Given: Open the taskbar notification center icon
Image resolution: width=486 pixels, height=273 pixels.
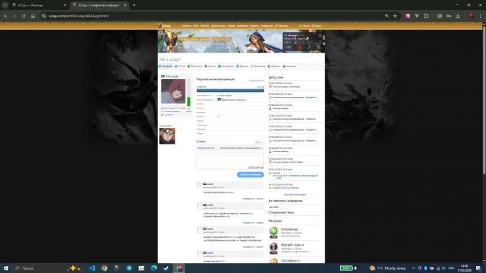Looking at the screenshot, I should [478, 268].
